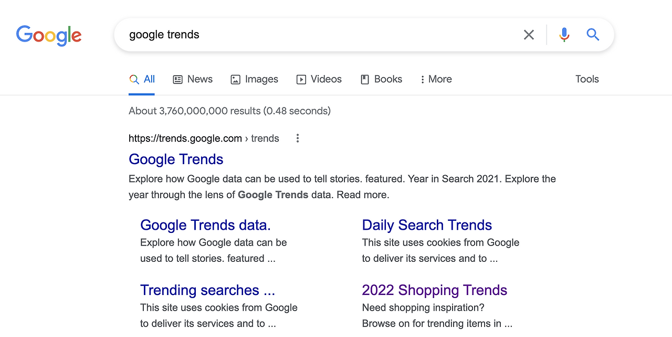Open the Google Trends main result link
The height and width of the screenshot is (337, 672).
[x=176, y=159]
